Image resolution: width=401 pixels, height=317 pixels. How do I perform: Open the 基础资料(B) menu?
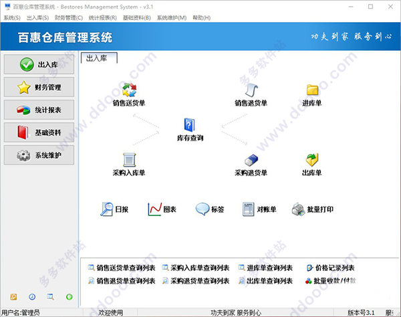[x=137, y=17]
